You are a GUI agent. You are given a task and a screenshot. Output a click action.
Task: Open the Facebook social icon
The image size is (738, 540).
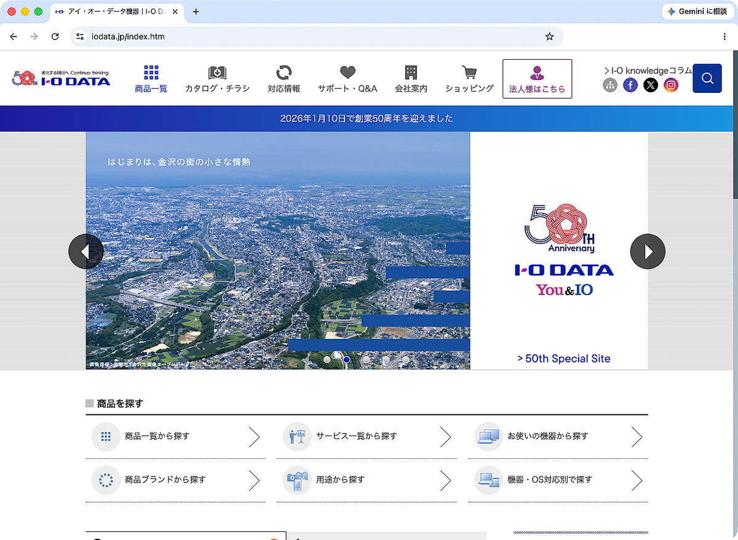pyautogui.click(x=630, y=85)
